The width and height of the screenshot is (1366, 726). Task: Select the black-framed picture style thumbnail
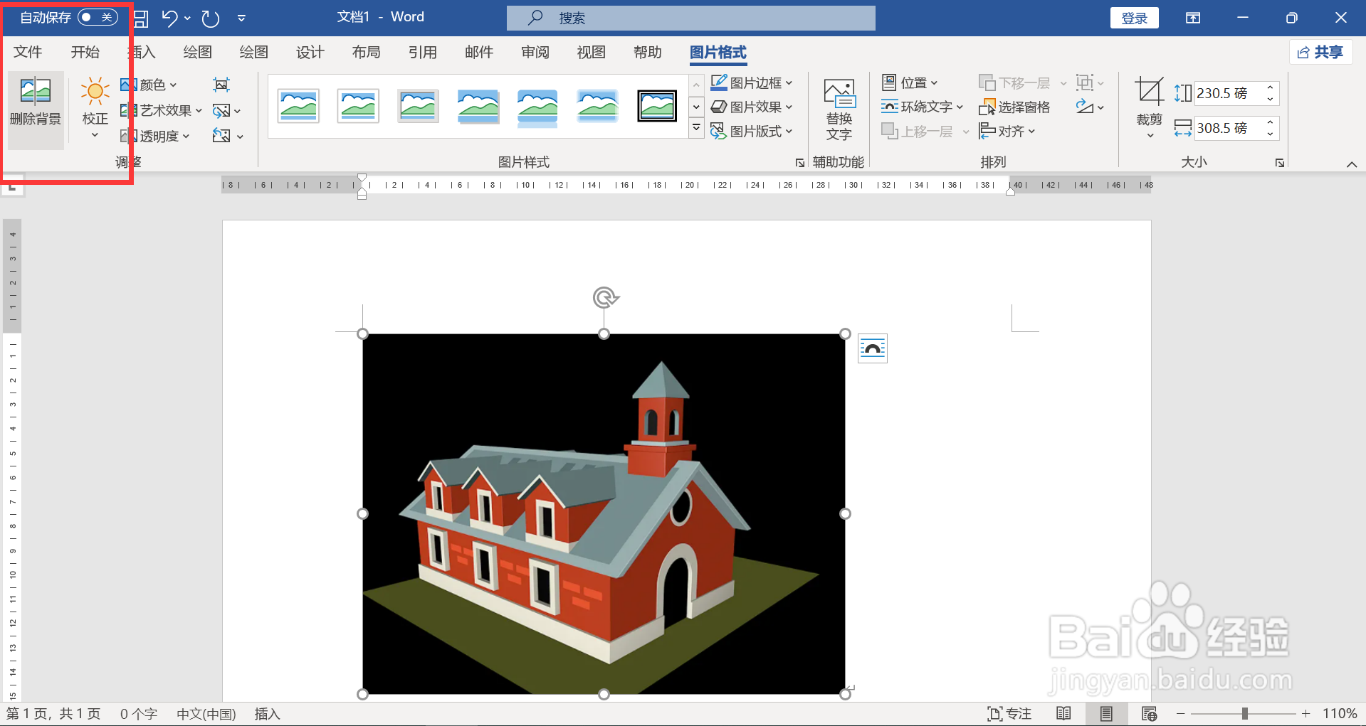coord(656,107)
